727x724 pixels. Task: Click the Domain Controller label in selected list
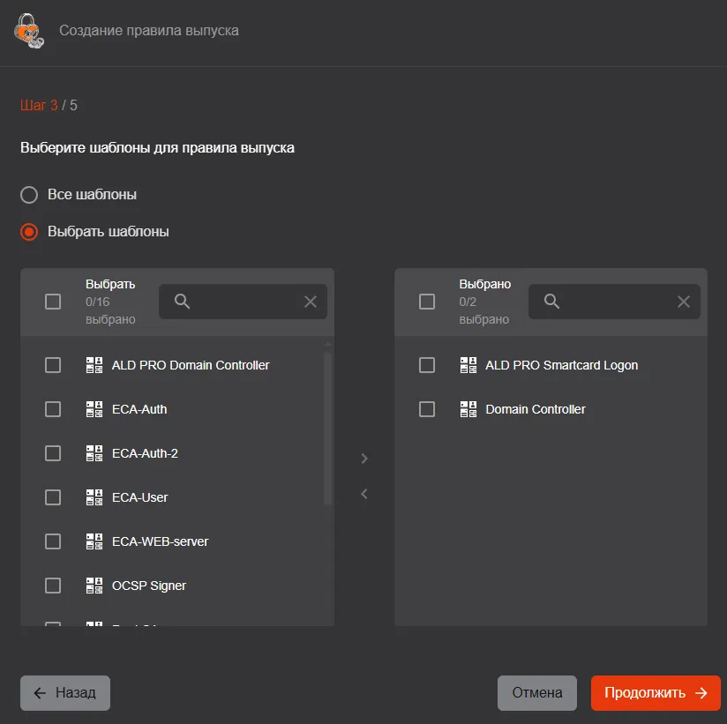[x=536, y=409]
